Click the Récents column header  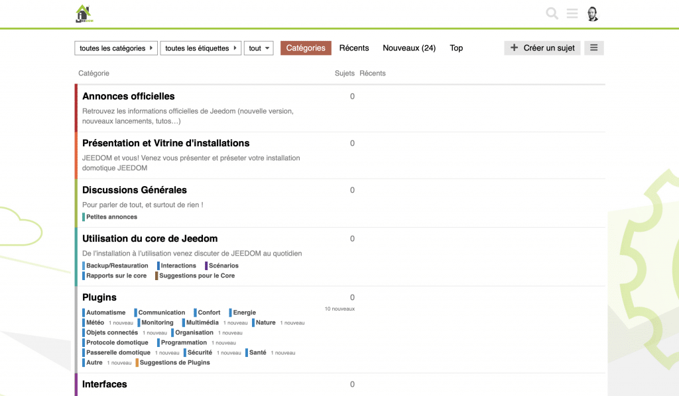(373, 74)
